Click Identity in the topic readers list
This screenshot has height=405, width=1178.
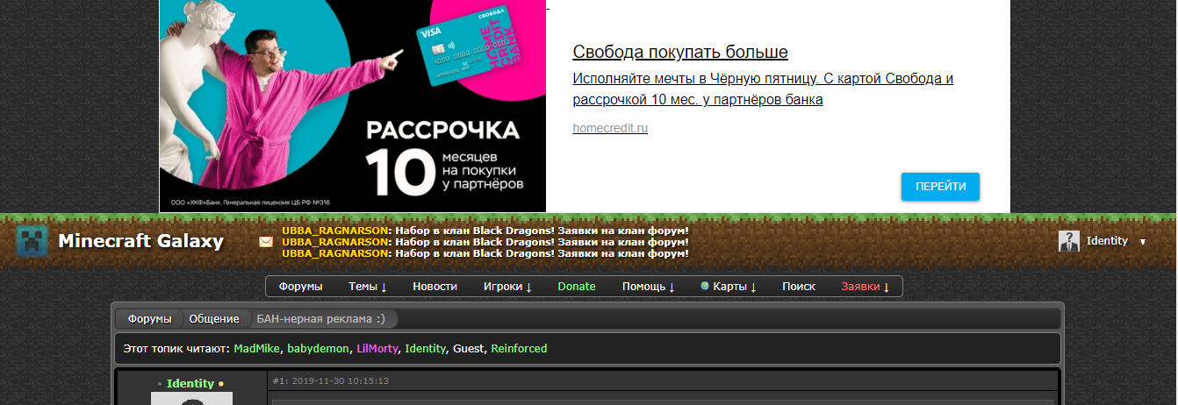(425, 349)
